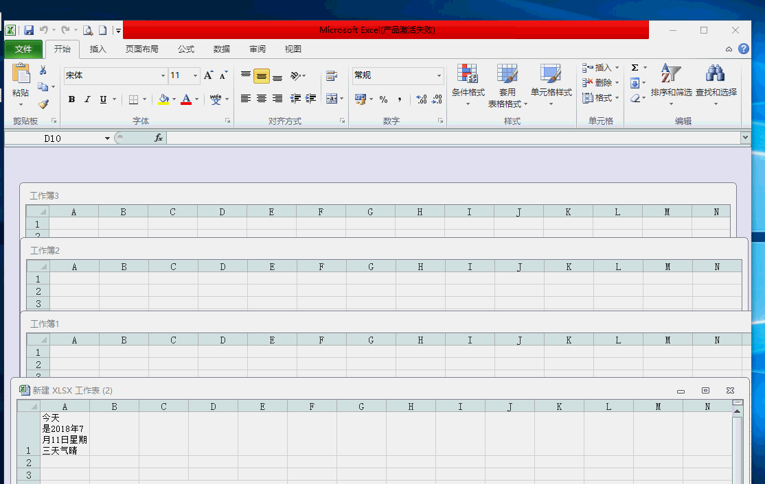Click the wén phonetic guide icon
This screenshot has width=765, height=484.
(216, 99)
